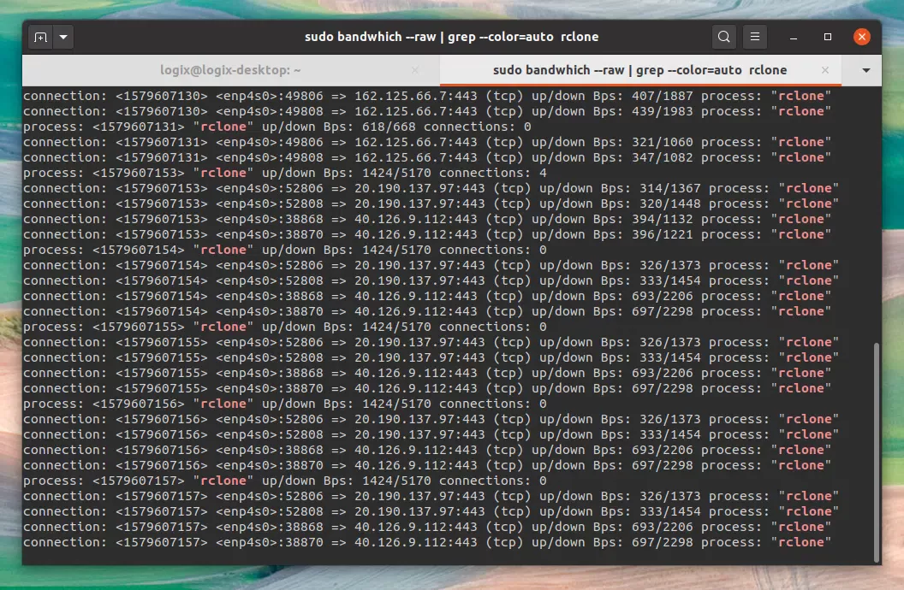Close the terminal window

862,38
